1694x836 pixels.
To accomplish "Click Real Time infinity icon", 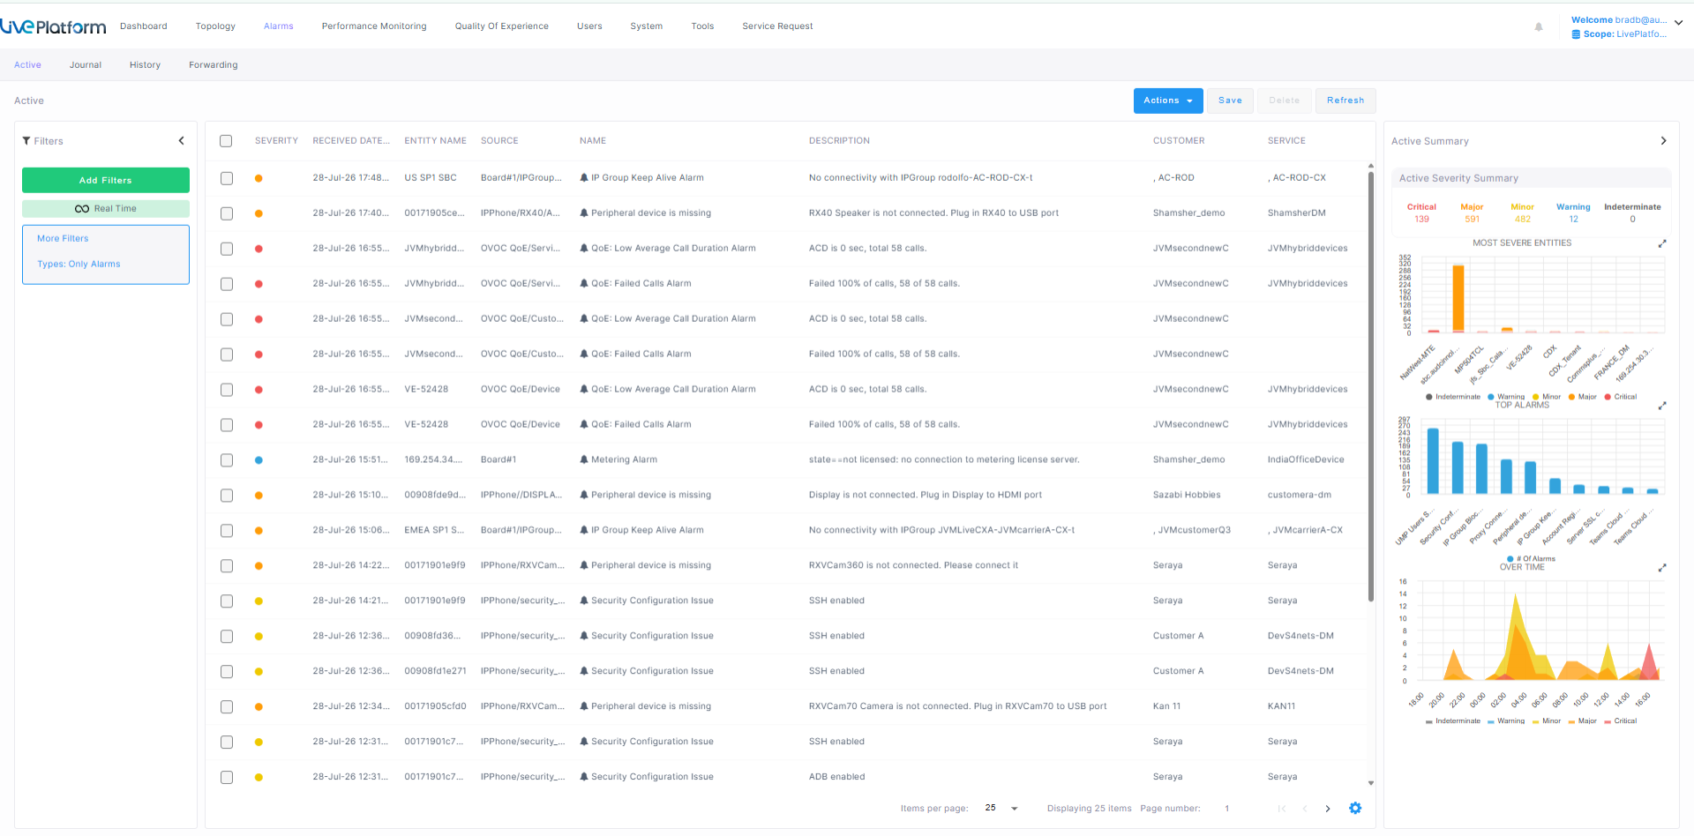I will tap(82, 209).
